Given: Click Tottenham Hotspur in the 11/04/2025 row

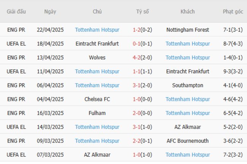Looking at the screenshot, I should (x=97, y=72).
